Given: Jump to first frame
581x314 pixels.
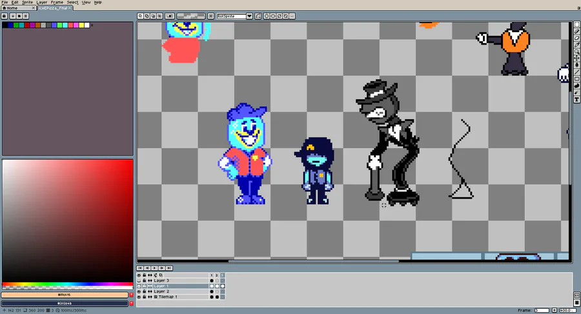Looking at the screenshot, I should pyautogui.click(x=140, y=268).
